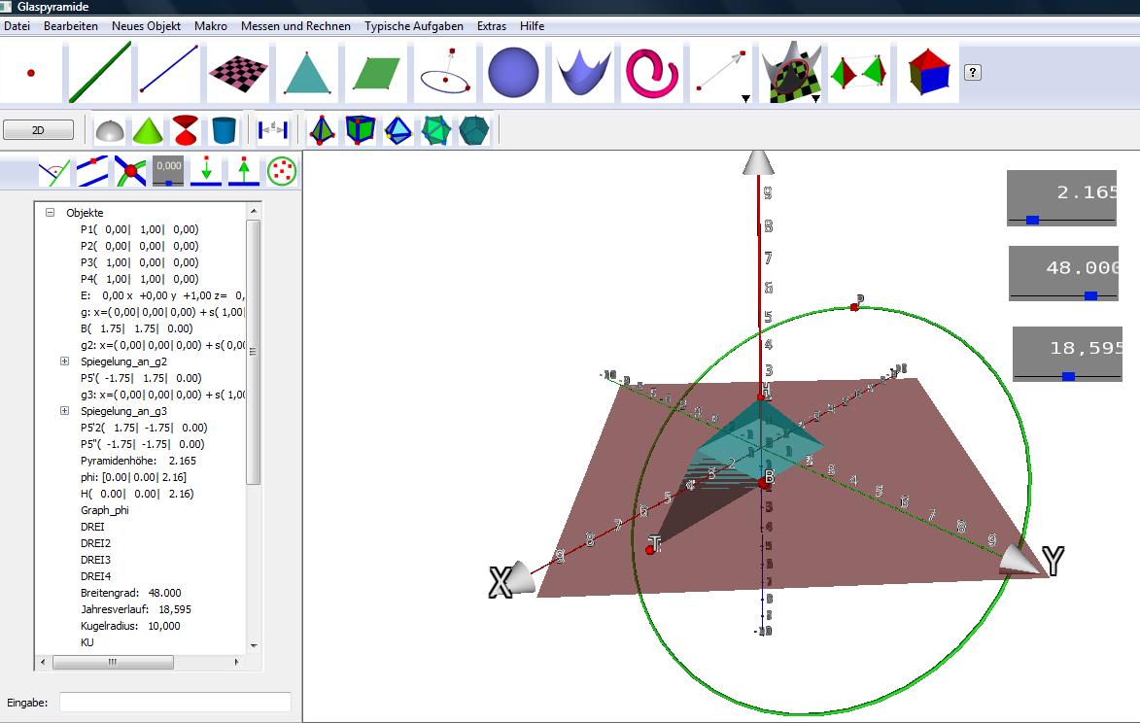
Task: Collapse the Objekte tree root
Action: click(51, 213)
